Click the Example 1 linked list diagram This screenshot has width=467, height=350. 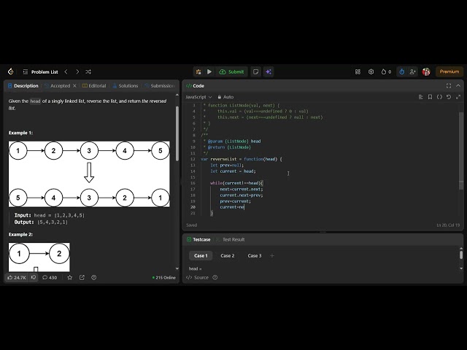[89, 174]
